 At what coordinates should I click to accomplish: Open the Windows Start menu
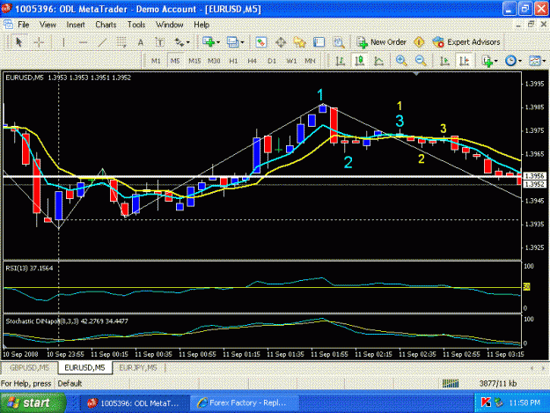tap(33, 402)
